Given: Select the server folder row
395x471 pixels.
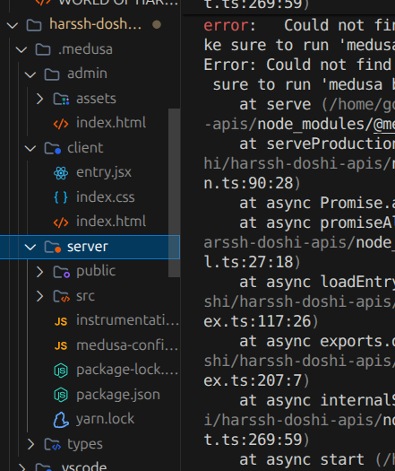Looking at the screenshot, I should pyautogui.click(x=90, y=247).
